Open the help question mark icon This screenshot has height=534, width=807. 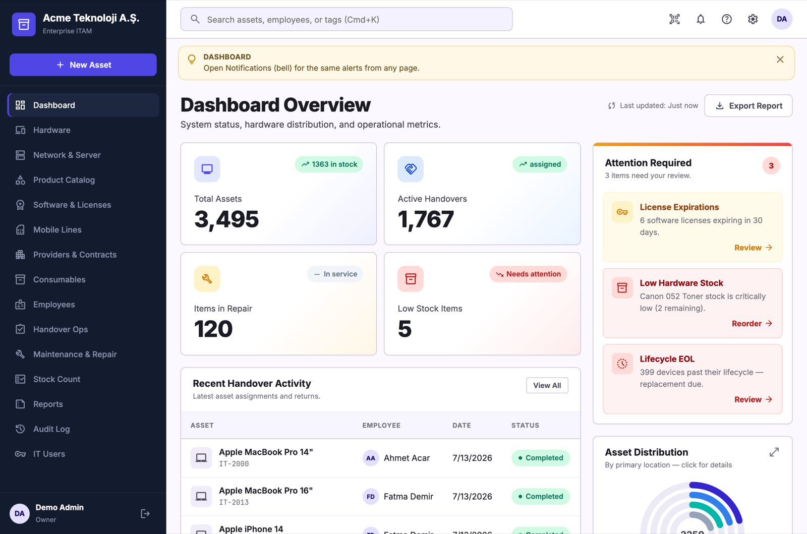[x=727, y=19]
